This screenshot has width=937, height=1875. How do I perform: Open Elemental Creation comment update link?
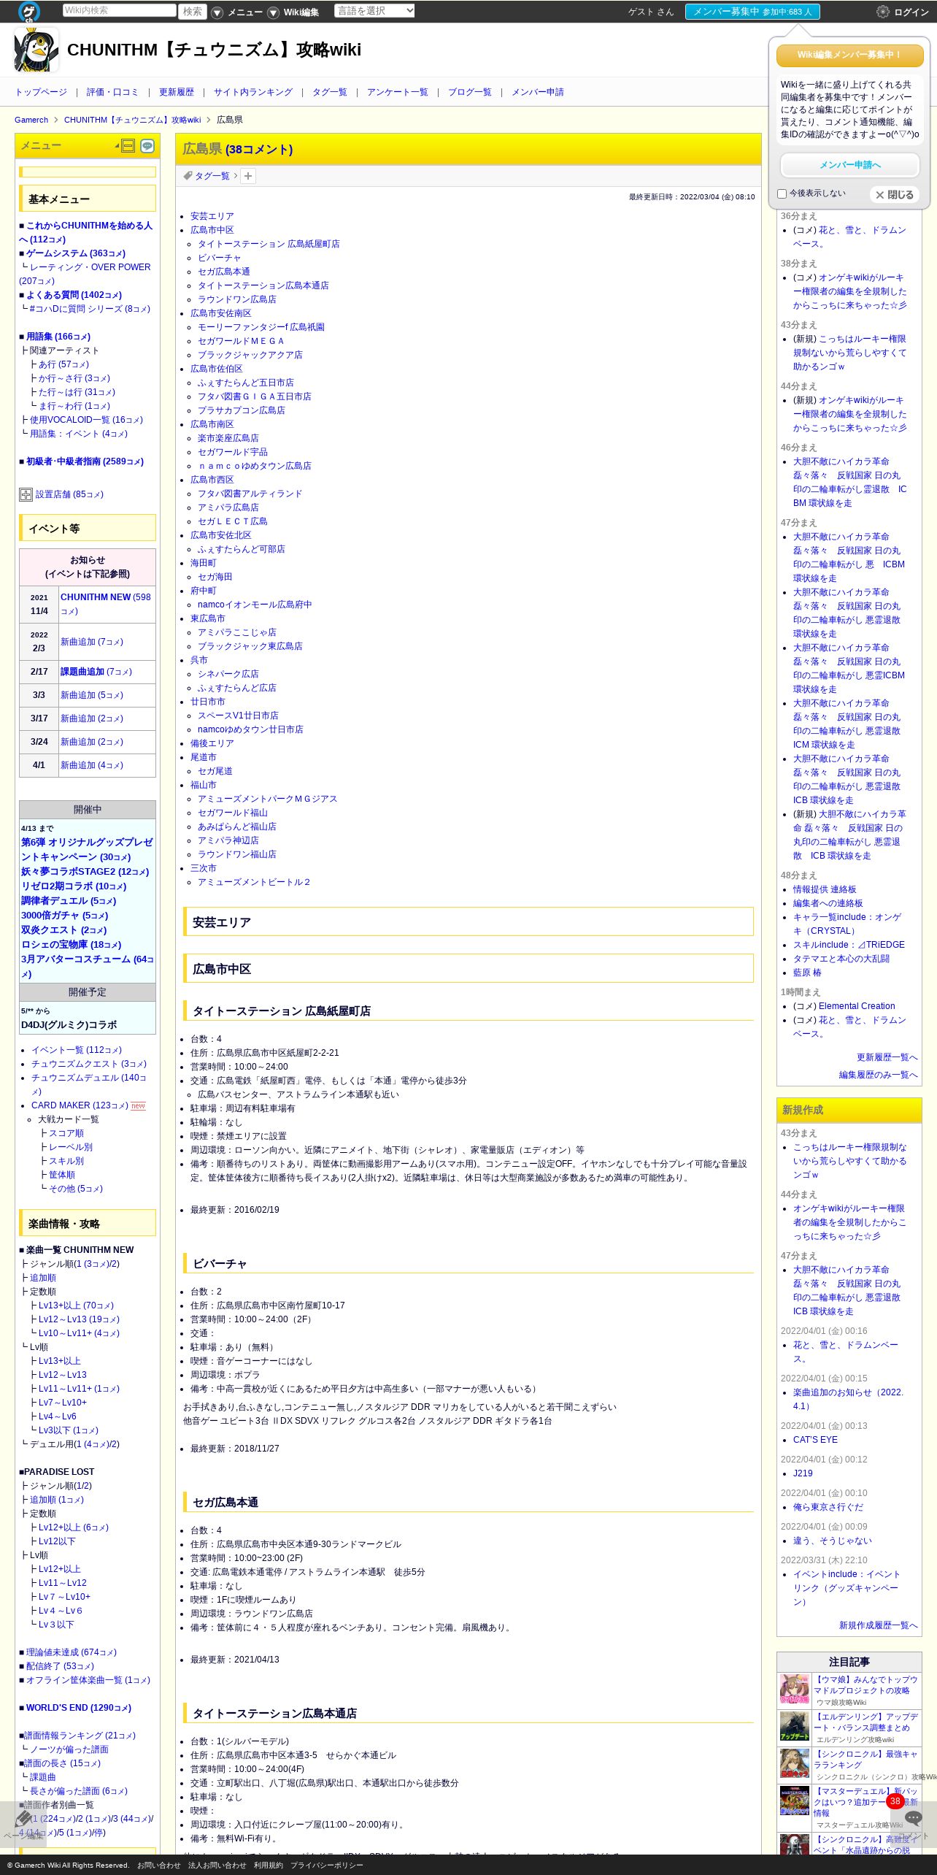(x=857, y=1006)
